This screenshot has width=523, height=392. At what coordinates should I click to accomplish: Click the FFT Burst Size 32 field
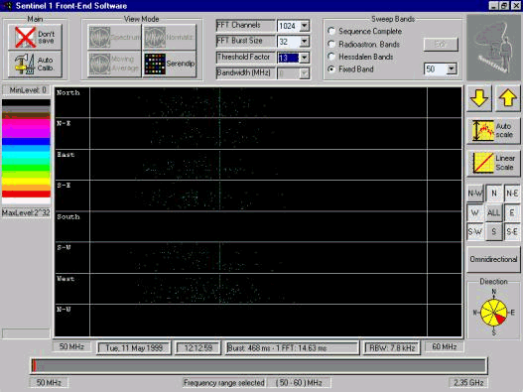pos(289,42)
